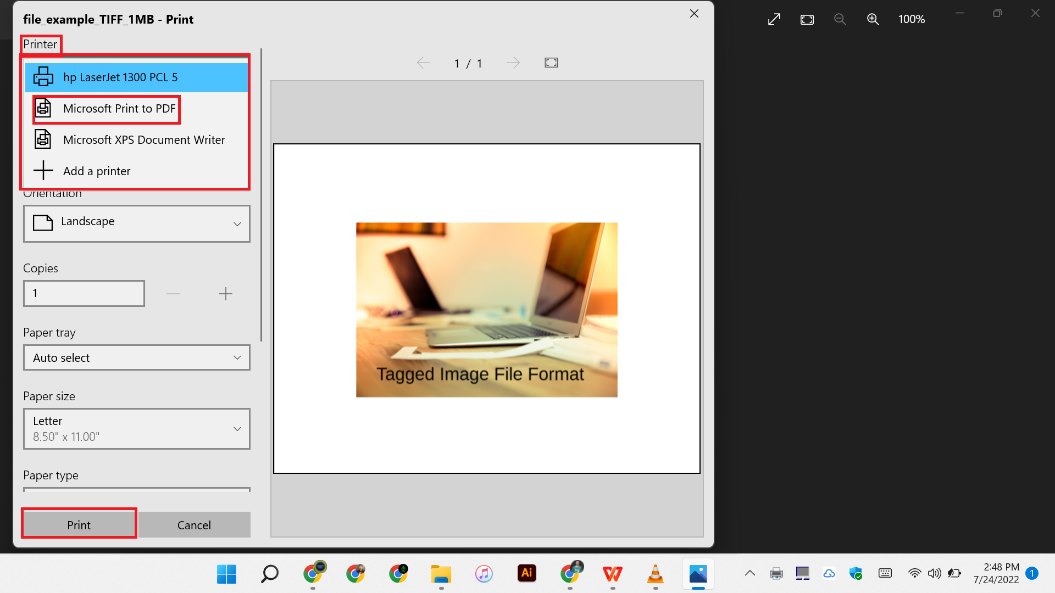Screen dimensions: 1055x593
Task: Launch Adobe Illustrator from the taskbar
Action: point(527,573)
